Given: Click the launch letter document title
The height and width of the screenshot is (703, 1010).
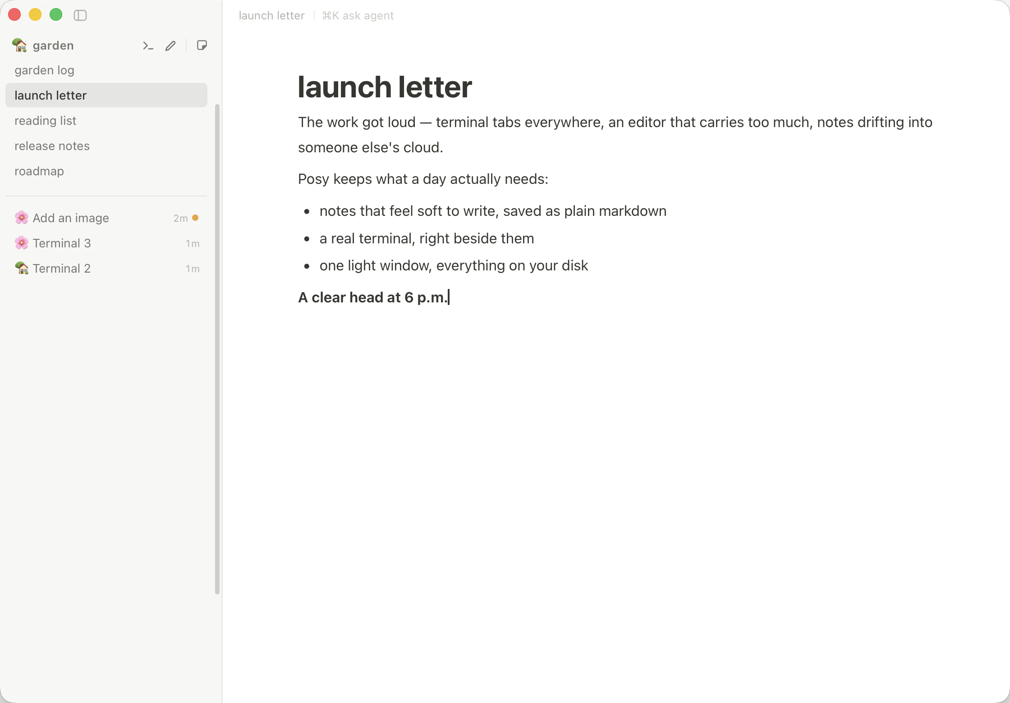Looking at the screenshot, I should coord(385,87).
